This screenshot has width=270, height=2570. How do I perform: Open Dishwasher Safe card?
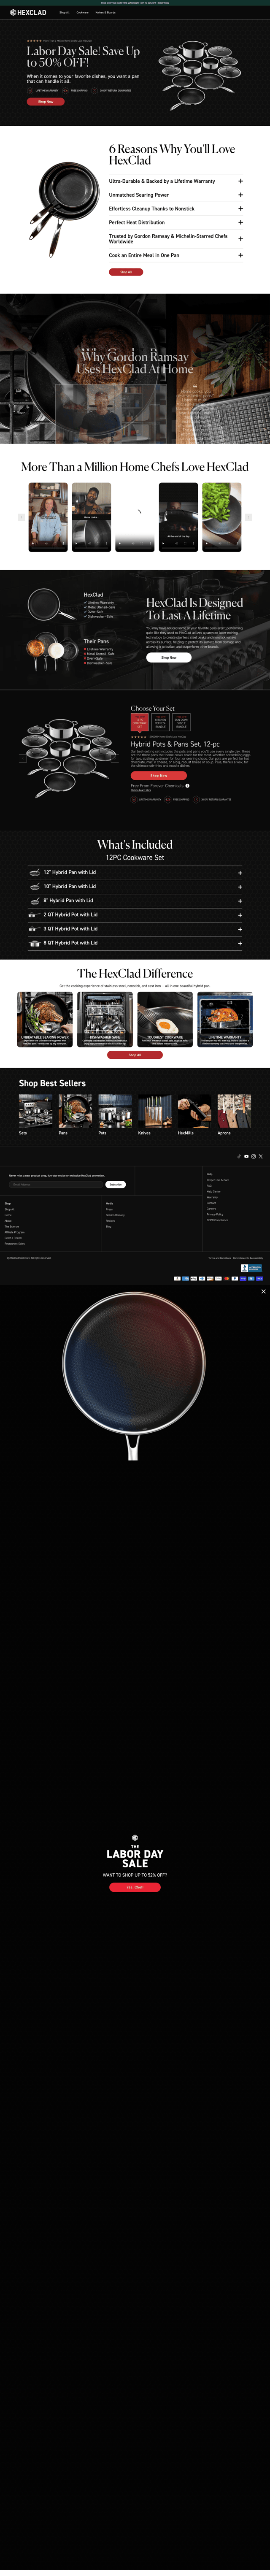pyautogui.click(x=105, y=1020)
